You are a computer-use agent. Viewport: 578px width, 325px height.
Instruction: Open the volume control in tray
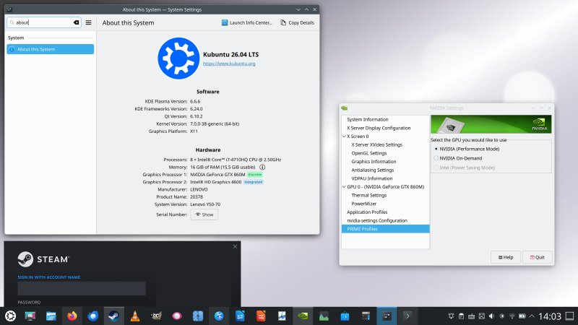(x=492, y=316)
